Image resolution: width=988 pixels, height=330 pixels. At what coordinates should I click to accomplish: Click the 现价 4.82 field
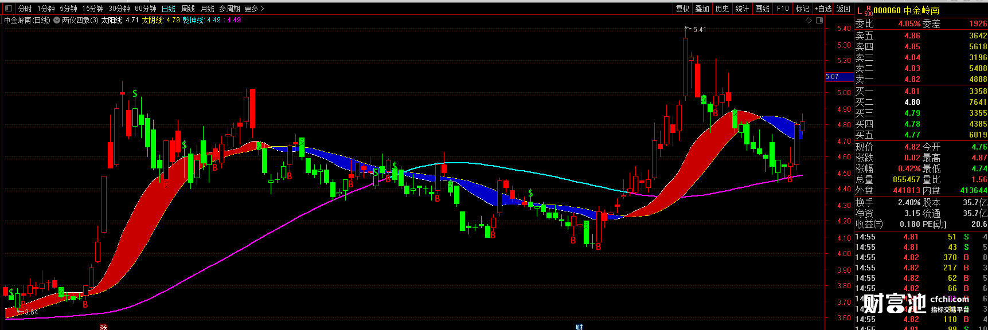(888, 147)
